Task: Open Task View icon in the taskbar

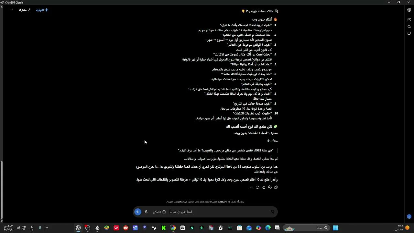Action: (277, 228)
